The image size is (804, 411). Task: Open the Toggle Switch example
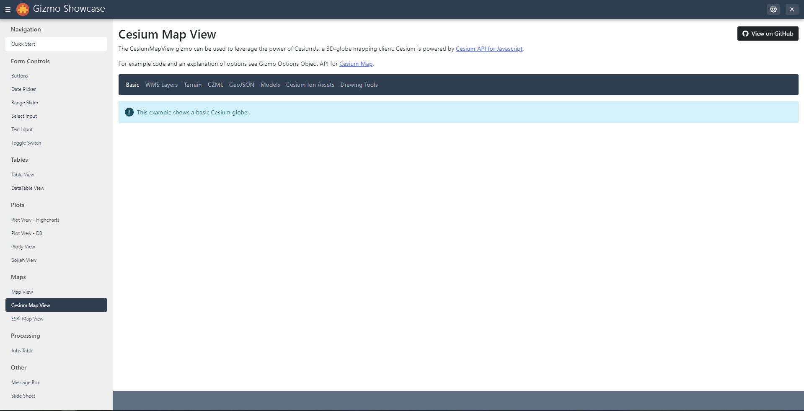coord(26,142)
